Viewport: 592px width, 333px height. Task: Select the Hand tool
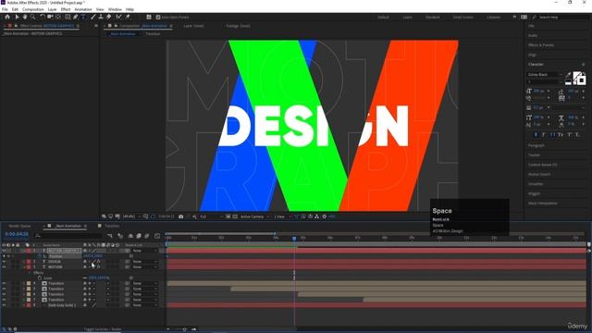(x=25, y=17)
